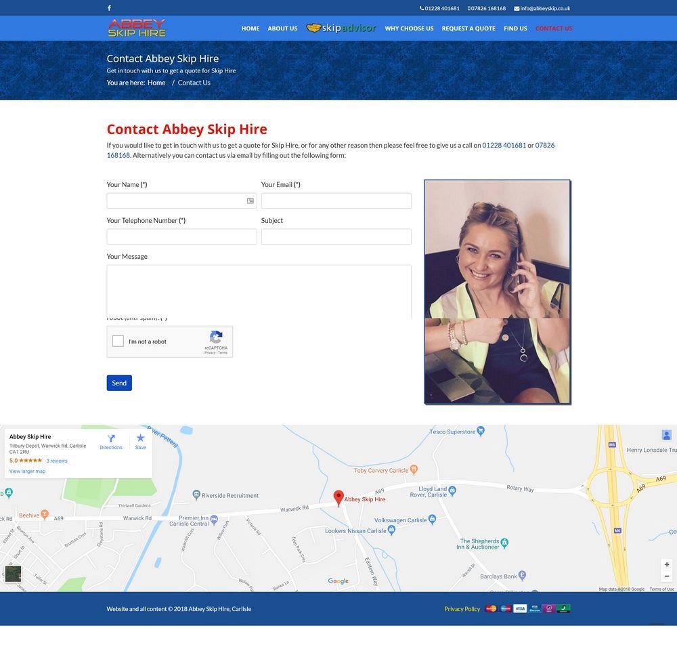The height and width of the screenshot is (651, 677).
Task: Click the Home breadcrumb link
Action: 156,83
